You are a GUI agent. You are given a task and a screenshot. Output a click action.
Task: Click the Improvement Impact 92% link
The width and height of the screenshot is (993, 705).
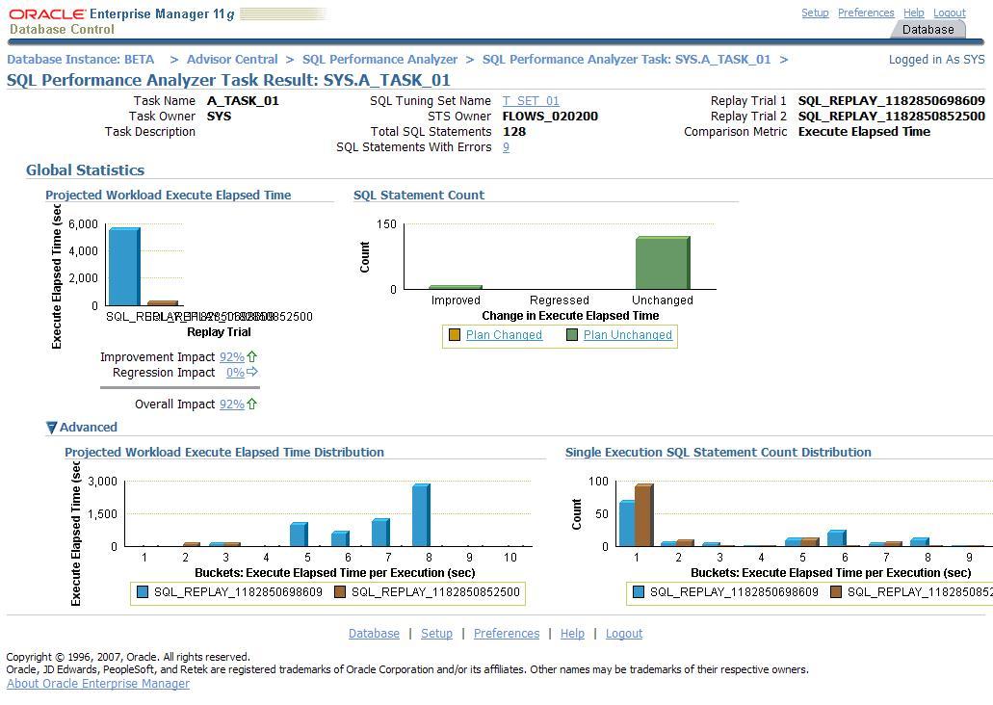point(231,357)
